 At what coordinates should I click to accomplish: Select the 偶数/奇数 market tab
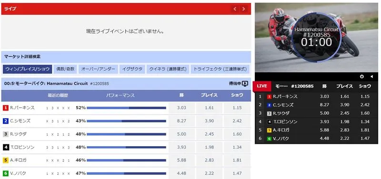point(65,69)
